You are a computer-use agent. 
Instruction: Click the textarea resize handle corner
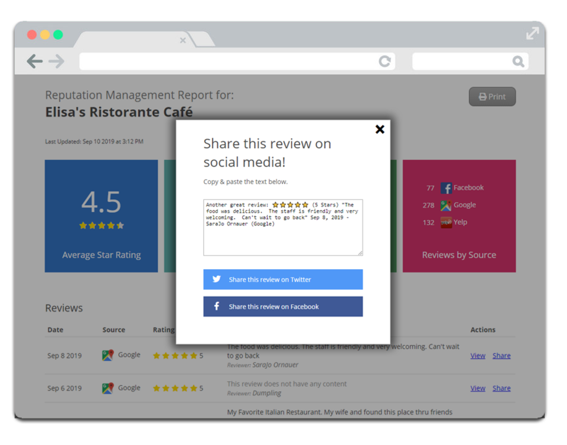click(x=360, y=253)
